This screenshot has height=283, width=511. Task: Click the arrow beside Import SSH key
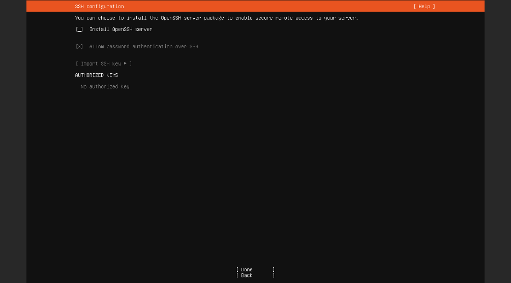tap(125, 64)
